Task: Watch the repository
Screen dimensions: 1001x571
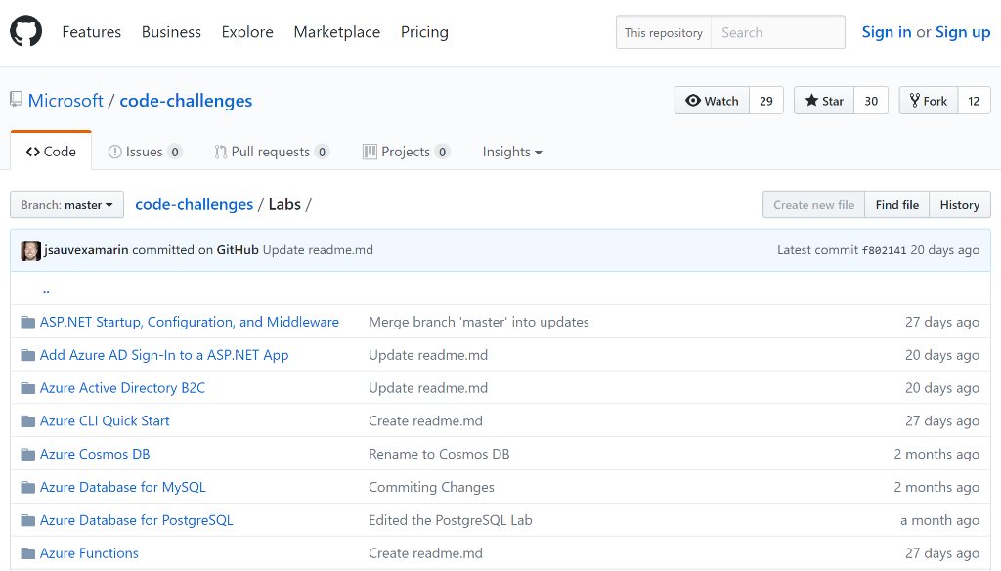Action: point(712,101)
